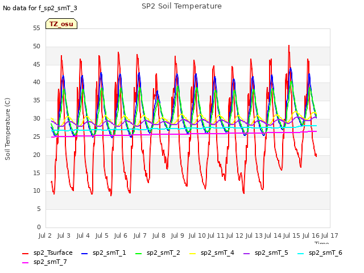Select the sp2_smT_4 legend label
The width and height of the screenshot is (364, 273).
[x=217, y=253]
